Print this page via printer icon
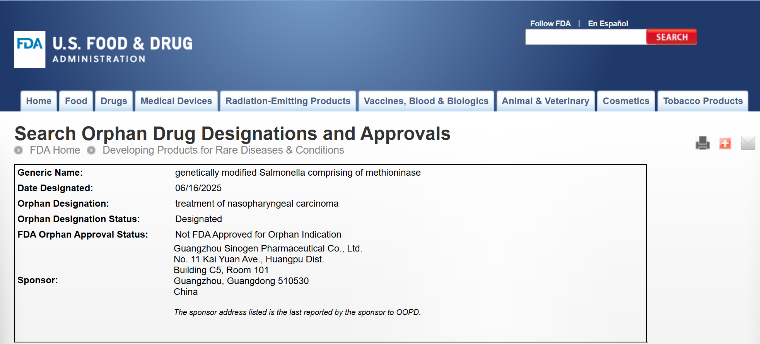760x344 pixels. click(703, 143)
